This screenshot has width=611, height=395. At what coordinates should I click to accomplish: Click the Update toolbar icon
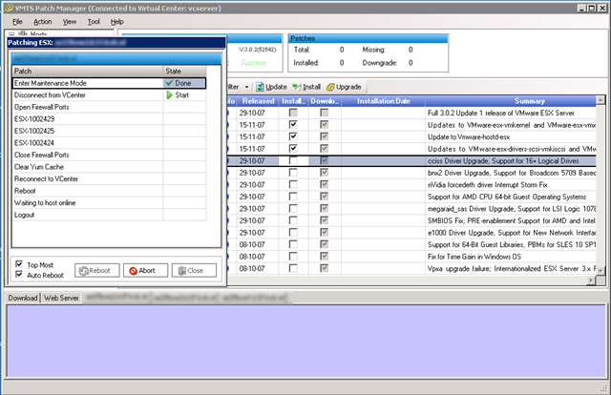(x=261, y=87)
